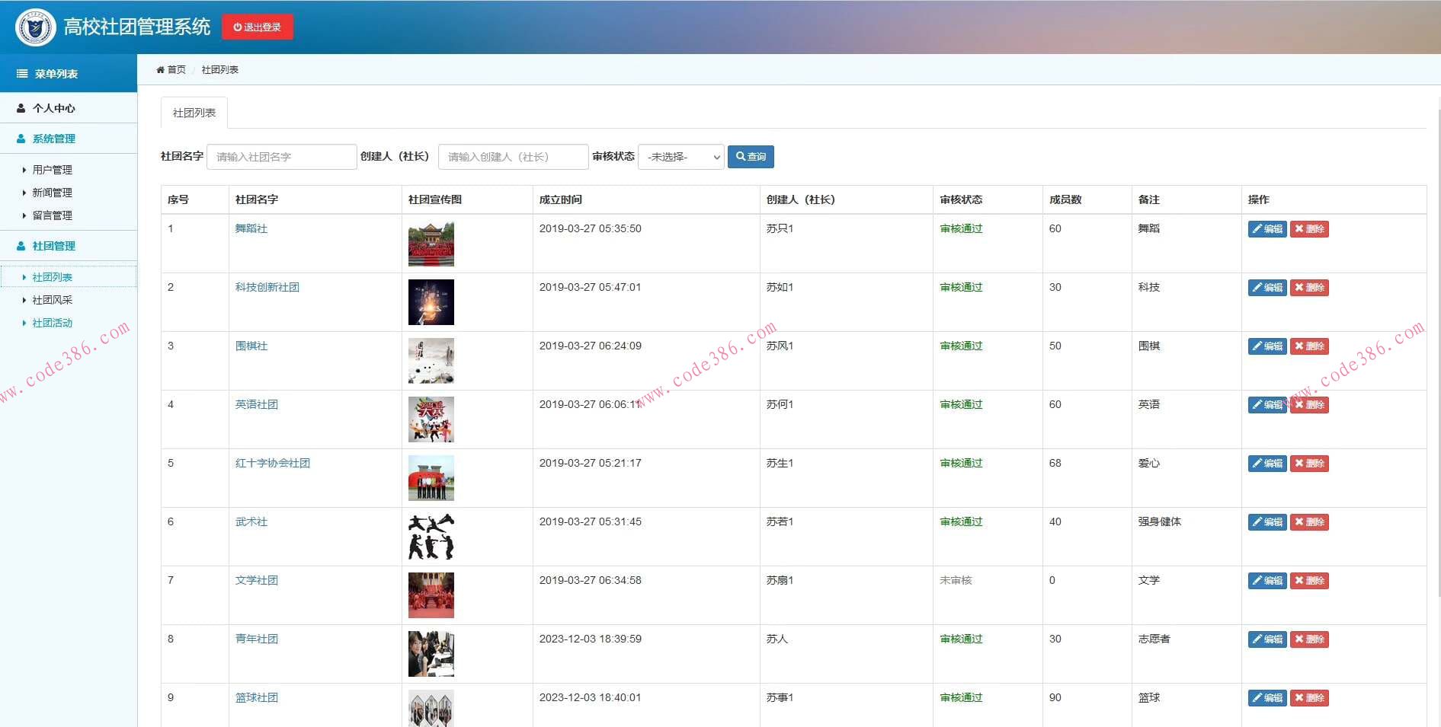Open the 审核状态 dropdown
This screenshot has height=727, width=1441.
point(680,157)
